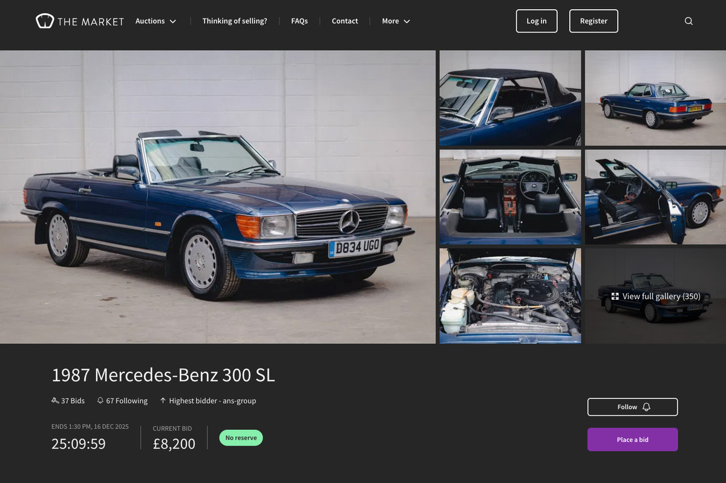Image resolution: width=726 pixels, height=483 pixels.
Task: Click the bell icon beside 67 Following
Action: [100, 401]
